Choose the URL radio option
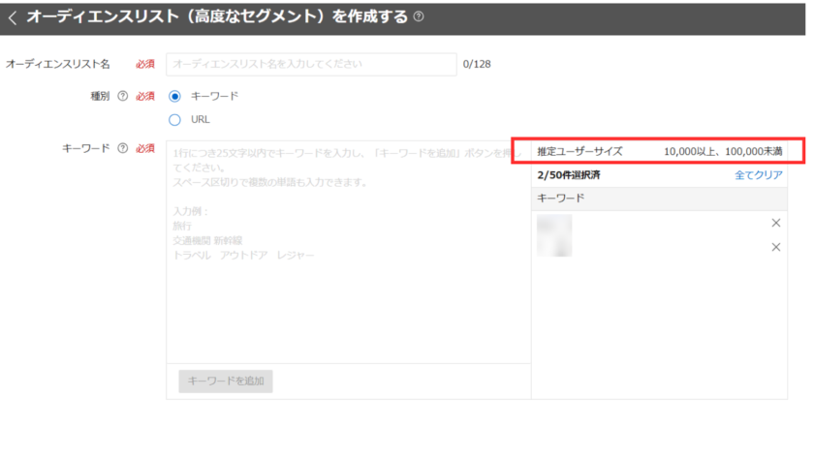The height and width of the screenshot is (458, 814). (x=175, y=120)
